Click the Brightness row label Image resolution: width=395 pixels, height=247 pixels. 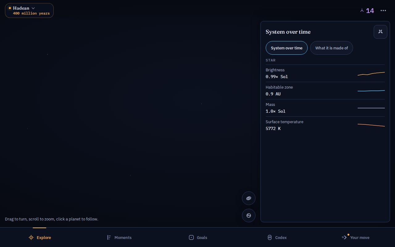[275, 70]
